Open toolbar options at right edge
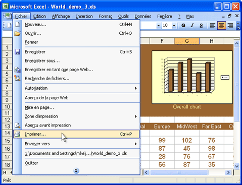The width and height of the screenshot is (242, 185). pos(238,26)
